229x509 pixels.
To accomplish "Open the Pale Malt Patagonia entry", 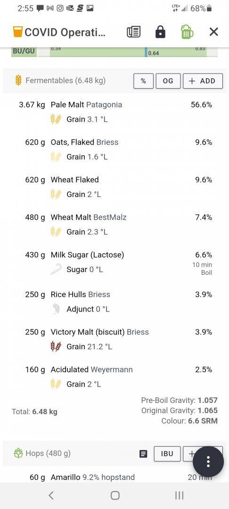I will (x=114, y=112).
